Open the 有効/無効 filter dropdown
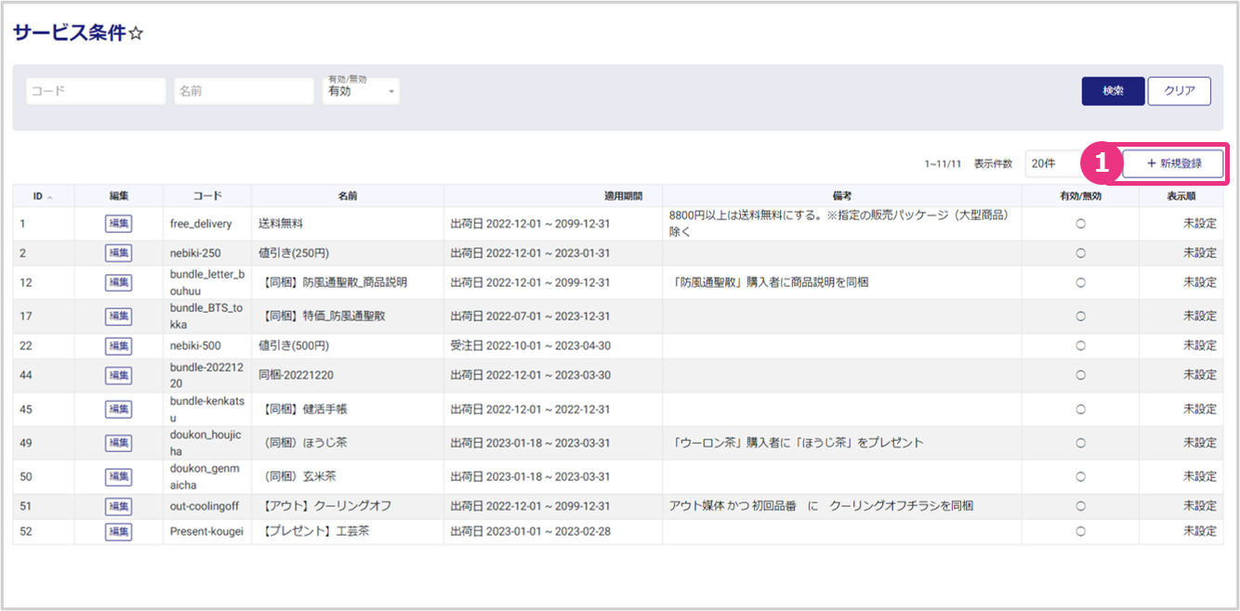The image size is (1240, 611). point(361,91)
